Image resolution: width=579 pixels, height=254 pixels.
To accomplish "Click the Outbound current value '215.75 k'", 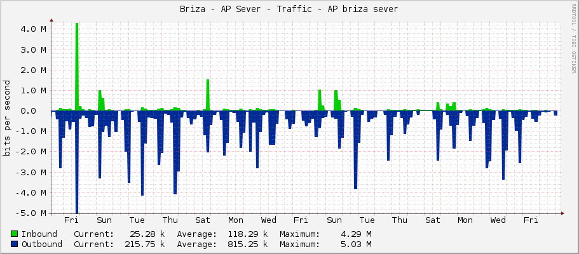I will 145,244.
